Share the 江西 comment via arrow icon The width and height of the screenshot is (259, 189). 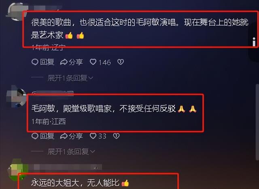click(64, 136)
